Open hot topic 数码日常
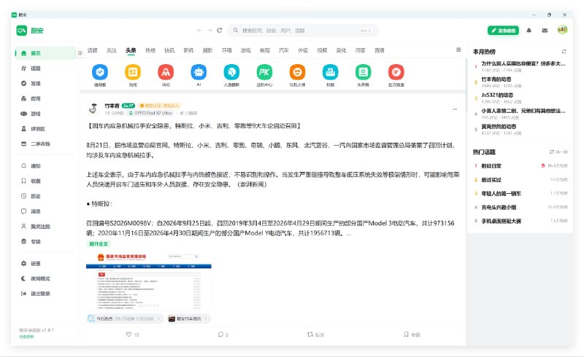 coord(491,166)
